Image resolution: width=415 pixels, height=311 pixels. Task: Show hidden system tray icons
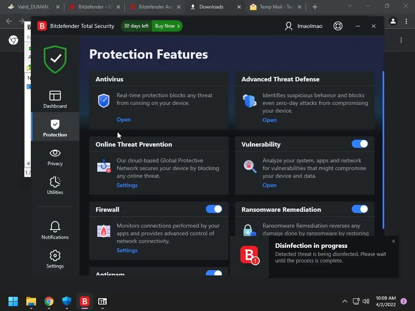point(345,301)
